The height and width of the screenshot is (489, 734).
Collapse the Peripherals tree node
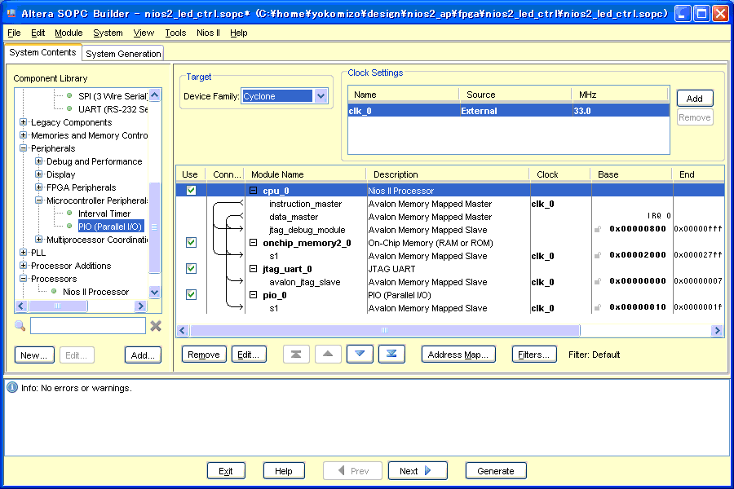23,148
